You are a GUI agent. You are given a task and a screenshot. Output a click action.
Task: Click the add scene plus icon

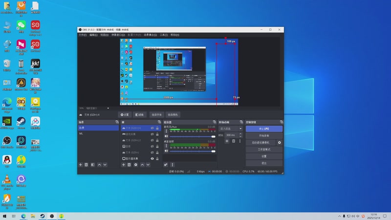[x=81, y=165]
